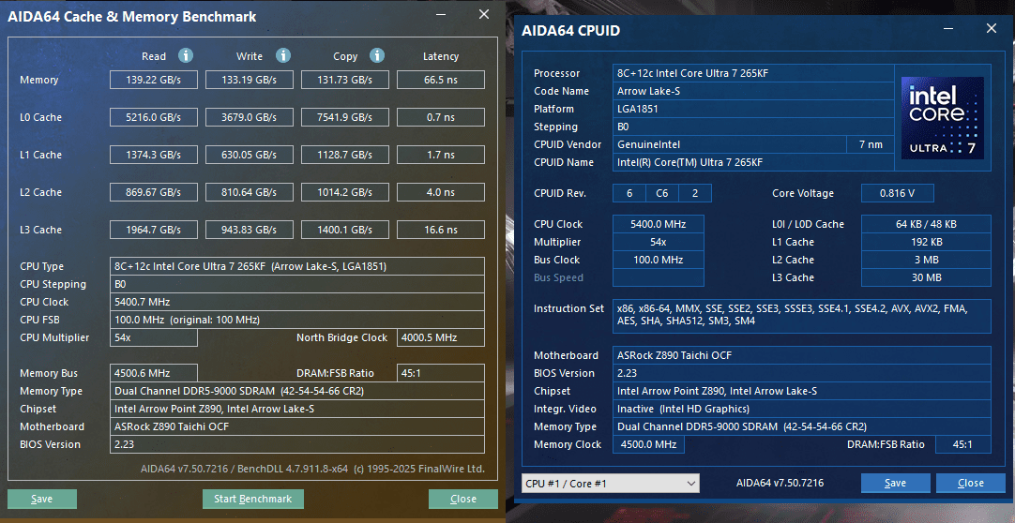Click Close in the CPUID window
The width and height of the screenshot is (1015, 523).
pyautogui.click(x=970, y=483)
